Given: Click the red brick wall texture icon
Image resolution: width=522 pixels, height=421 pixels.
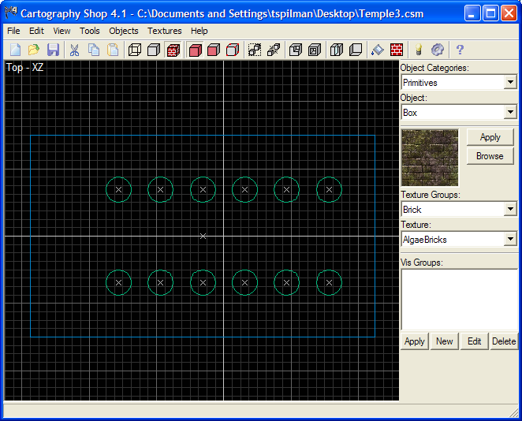Looking at the screenshot, I should [x=397, y=50].
